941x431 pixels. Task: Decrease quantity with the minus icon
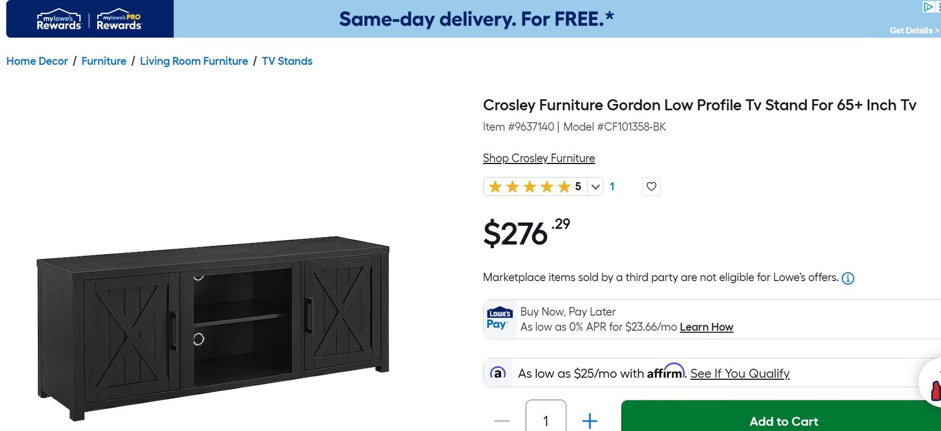click(x=502, y=420)
